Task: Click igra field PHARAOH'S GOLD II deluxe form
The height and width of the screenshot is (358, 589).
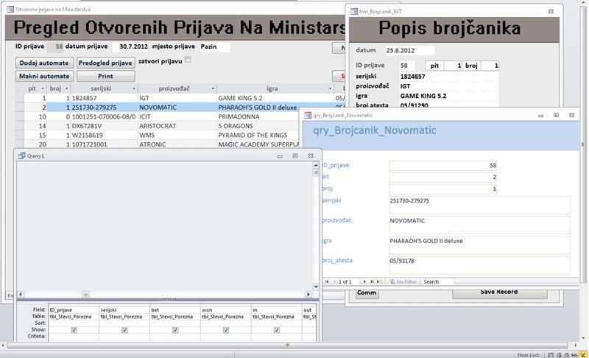Action: click(x=480, y=245)
